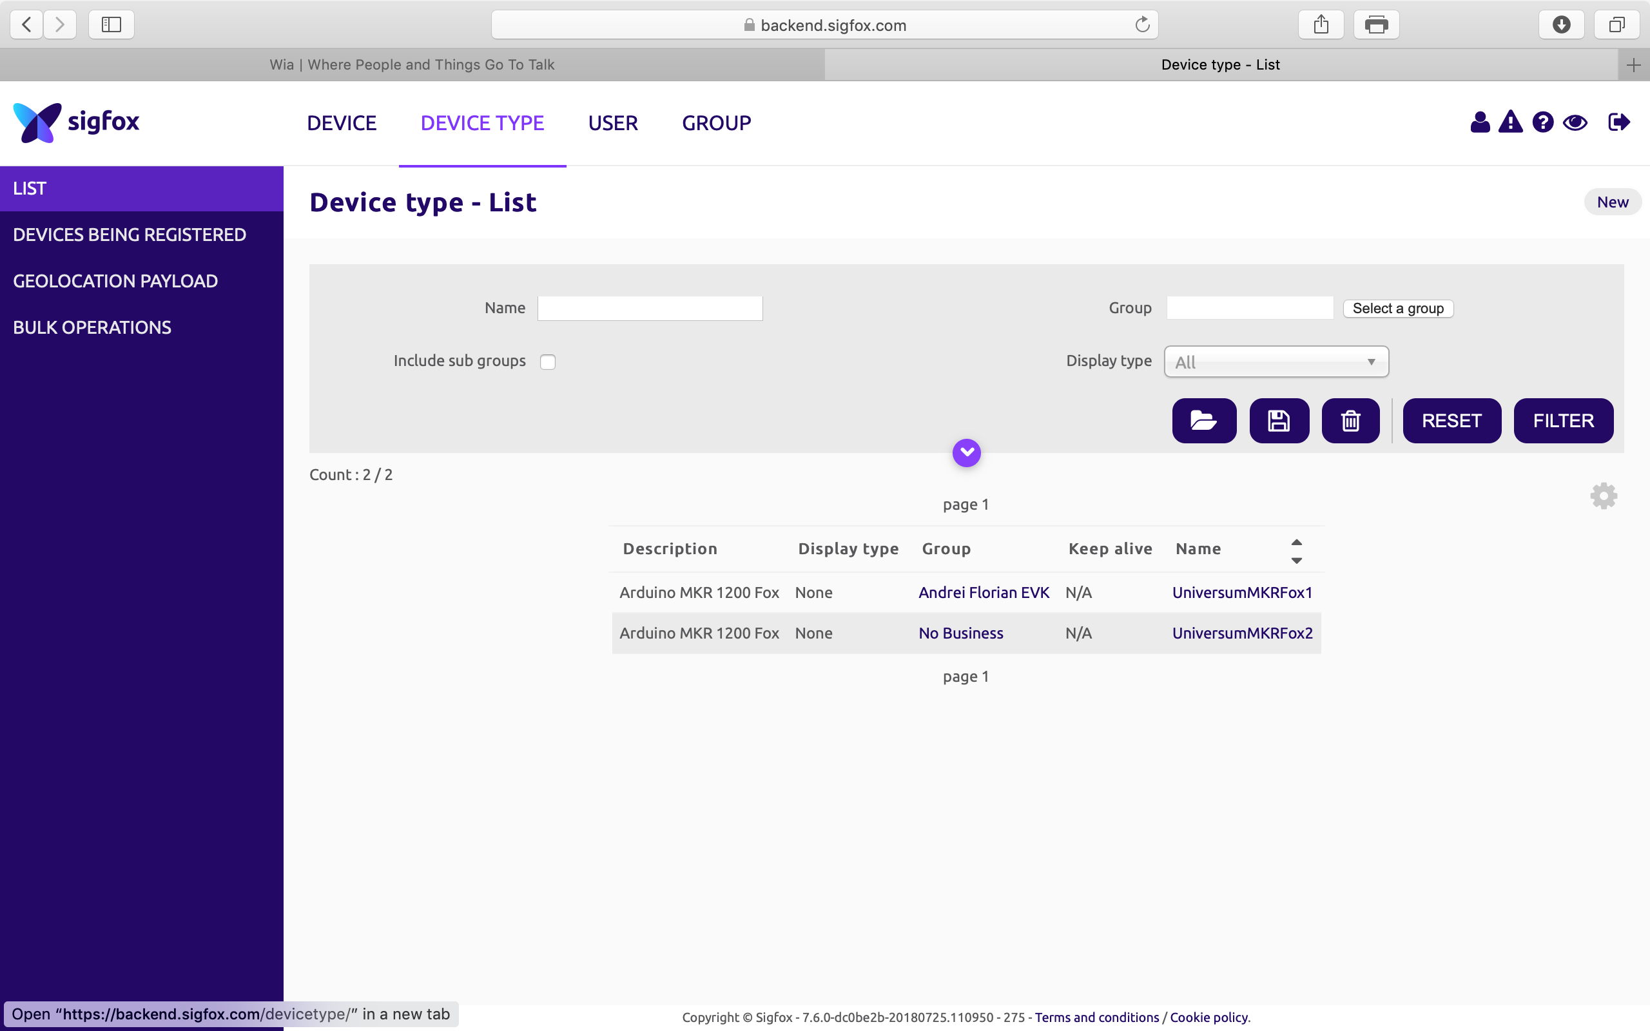The width and height of the screenshot is (1650, 1031).
Task: Focus the Name filter input field
Action: pyautogui.click(x=649, y=308)
